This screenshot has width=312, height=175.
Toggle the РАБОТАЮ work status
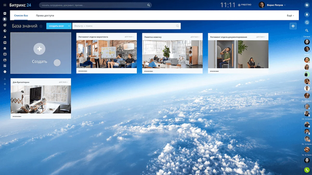tap(245, 5)
